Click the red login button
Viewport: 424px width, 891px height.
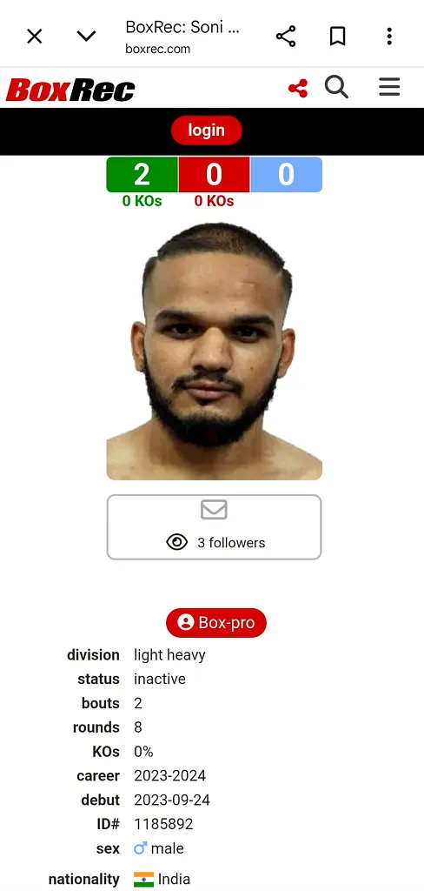point(207,131)
